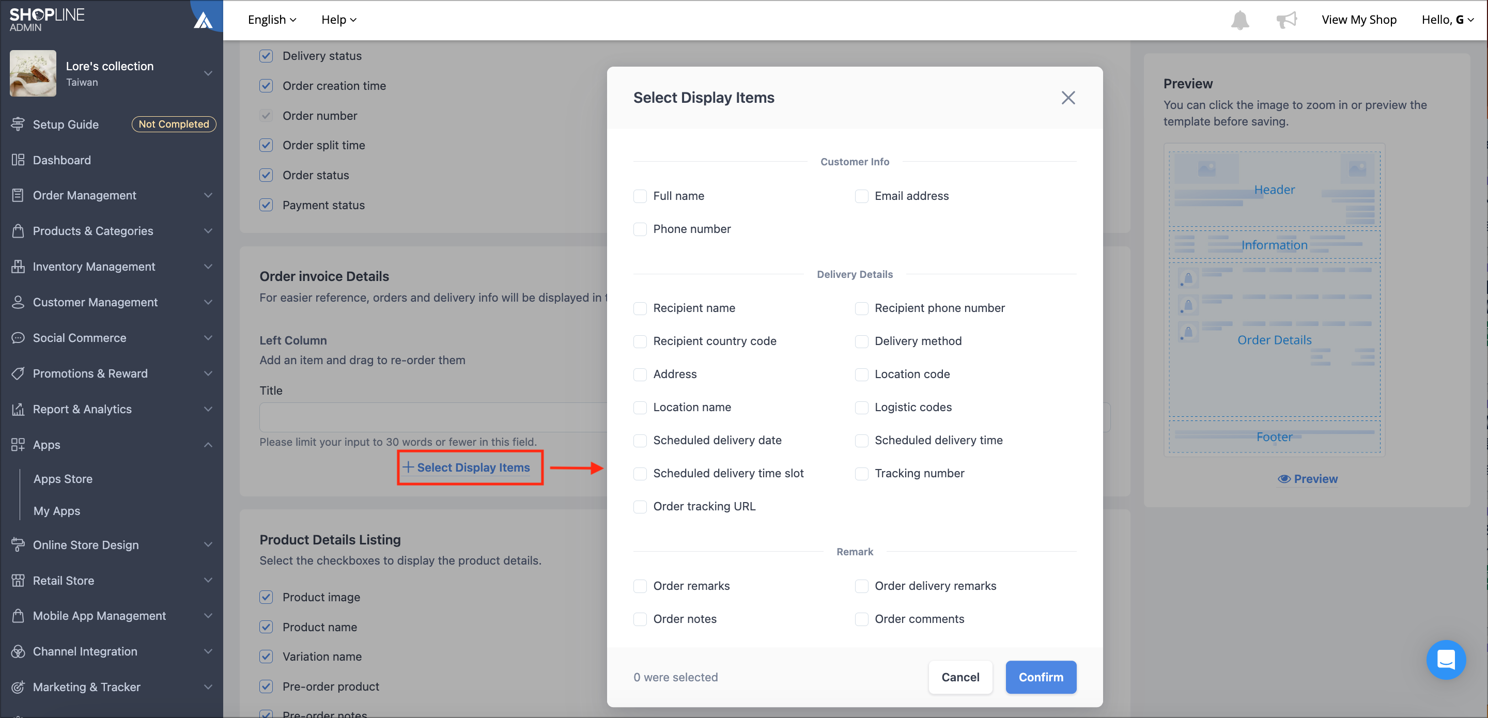The image size is (1488, 718).
Task: Expand the Order Management chevron
Action: tap(208, 195)
